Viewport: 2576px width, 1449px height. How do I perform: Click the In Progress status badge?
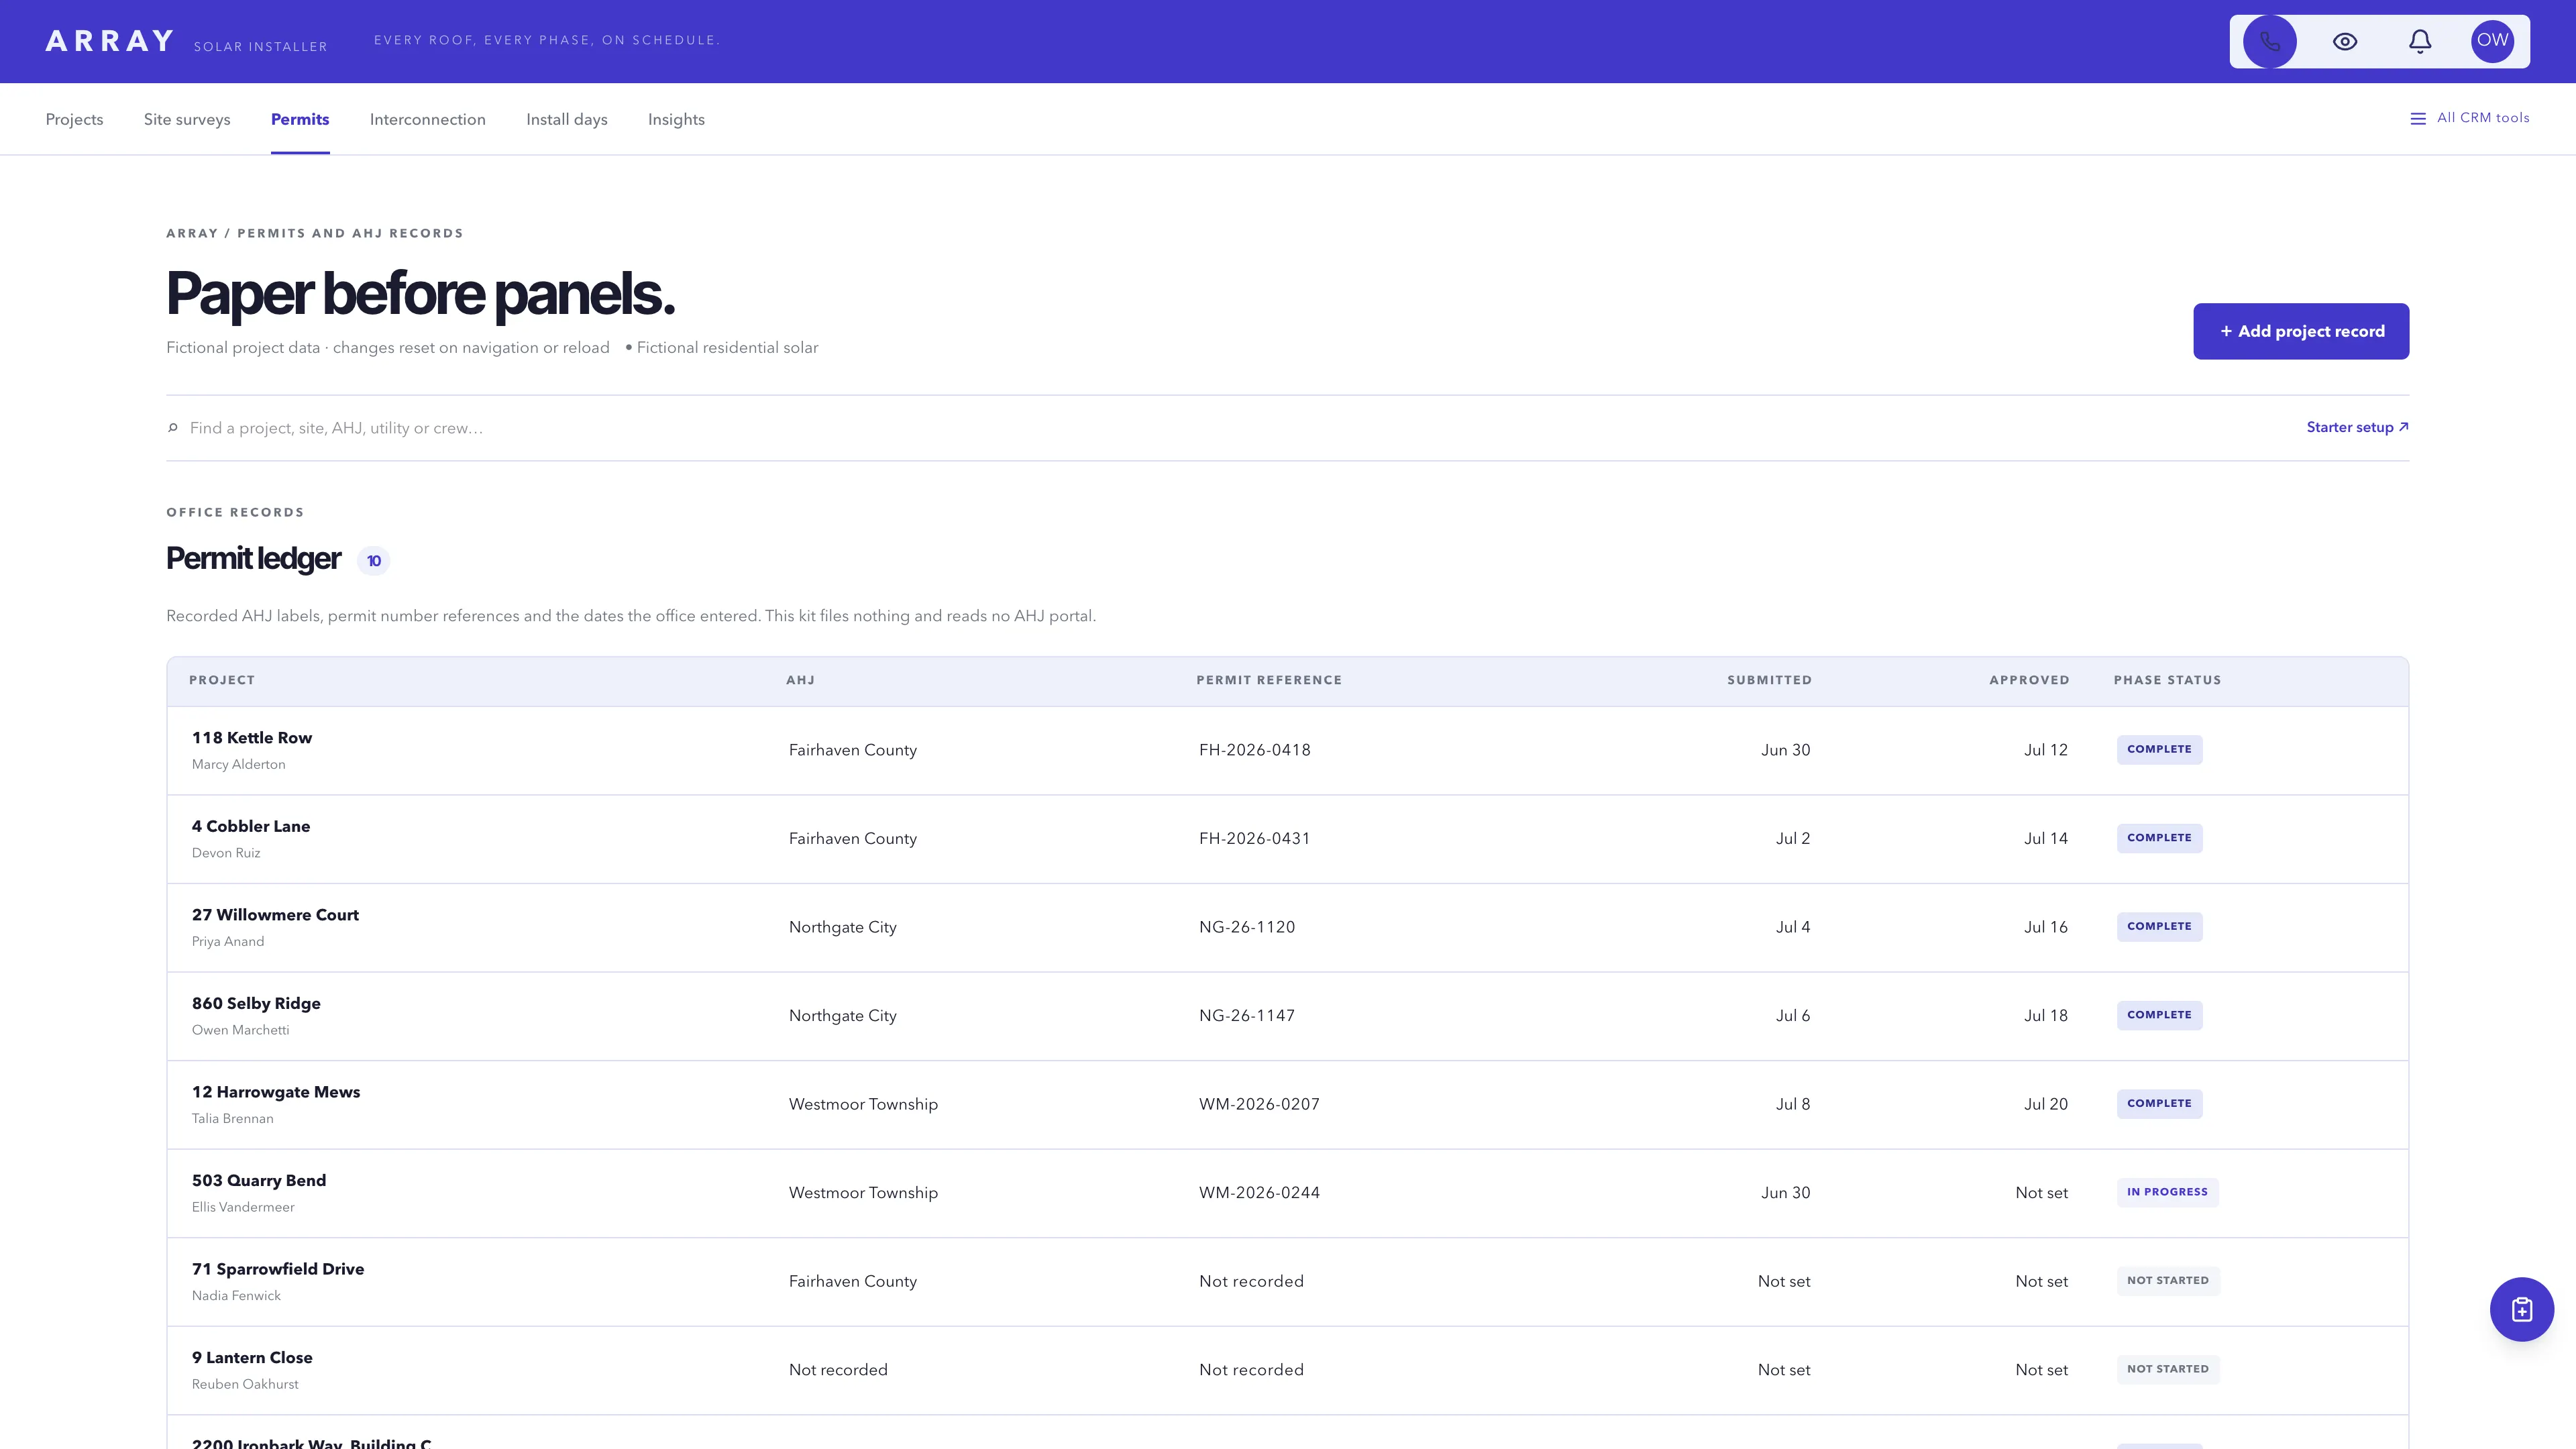pyautogui.click(x=2167, y=1192)
